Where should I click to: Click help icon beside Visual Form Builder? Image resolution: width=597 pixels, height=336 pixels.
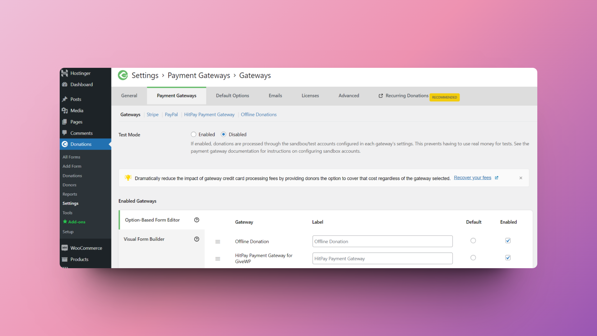coord(197,239)
